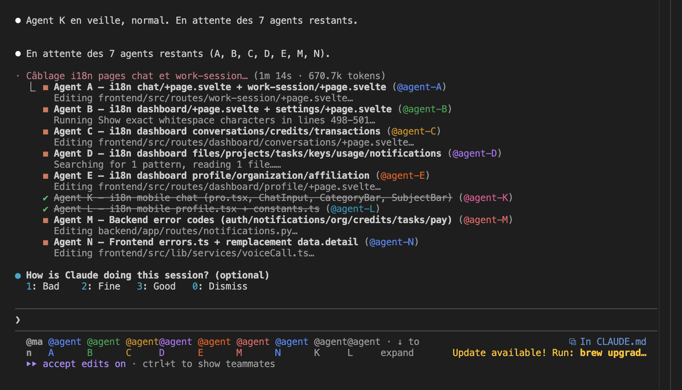Click the prompt chevron on the input line

17,320
